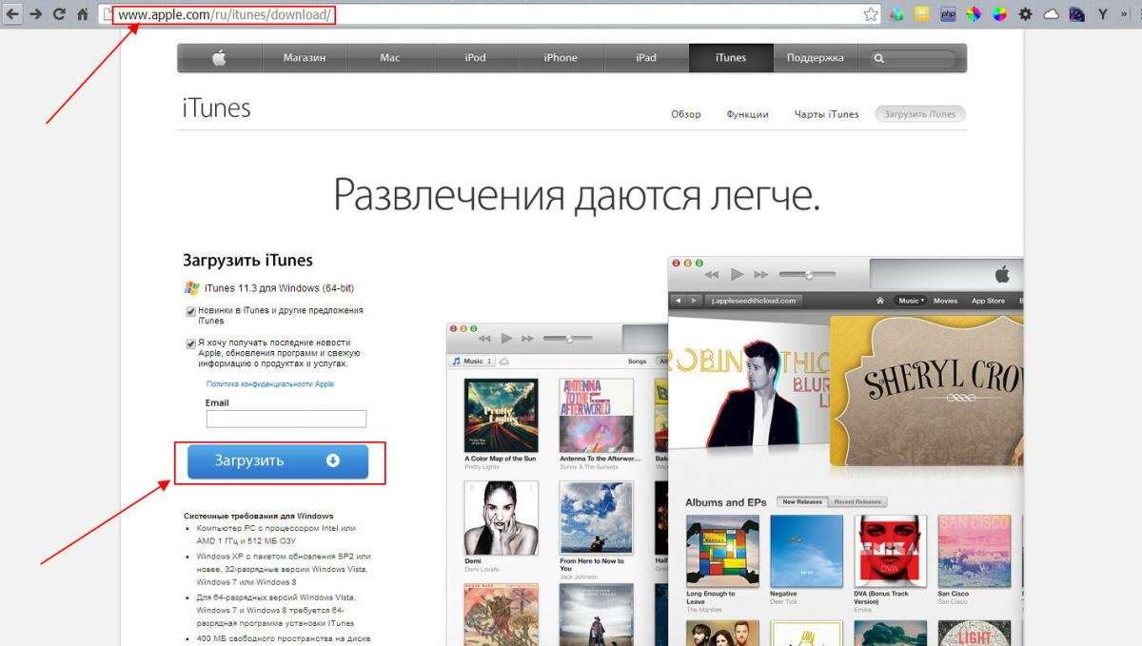Click the black gear extension icon
Image resolution: width=1142 pixels, height=646 pixels.
click(x=1025, y=14)
